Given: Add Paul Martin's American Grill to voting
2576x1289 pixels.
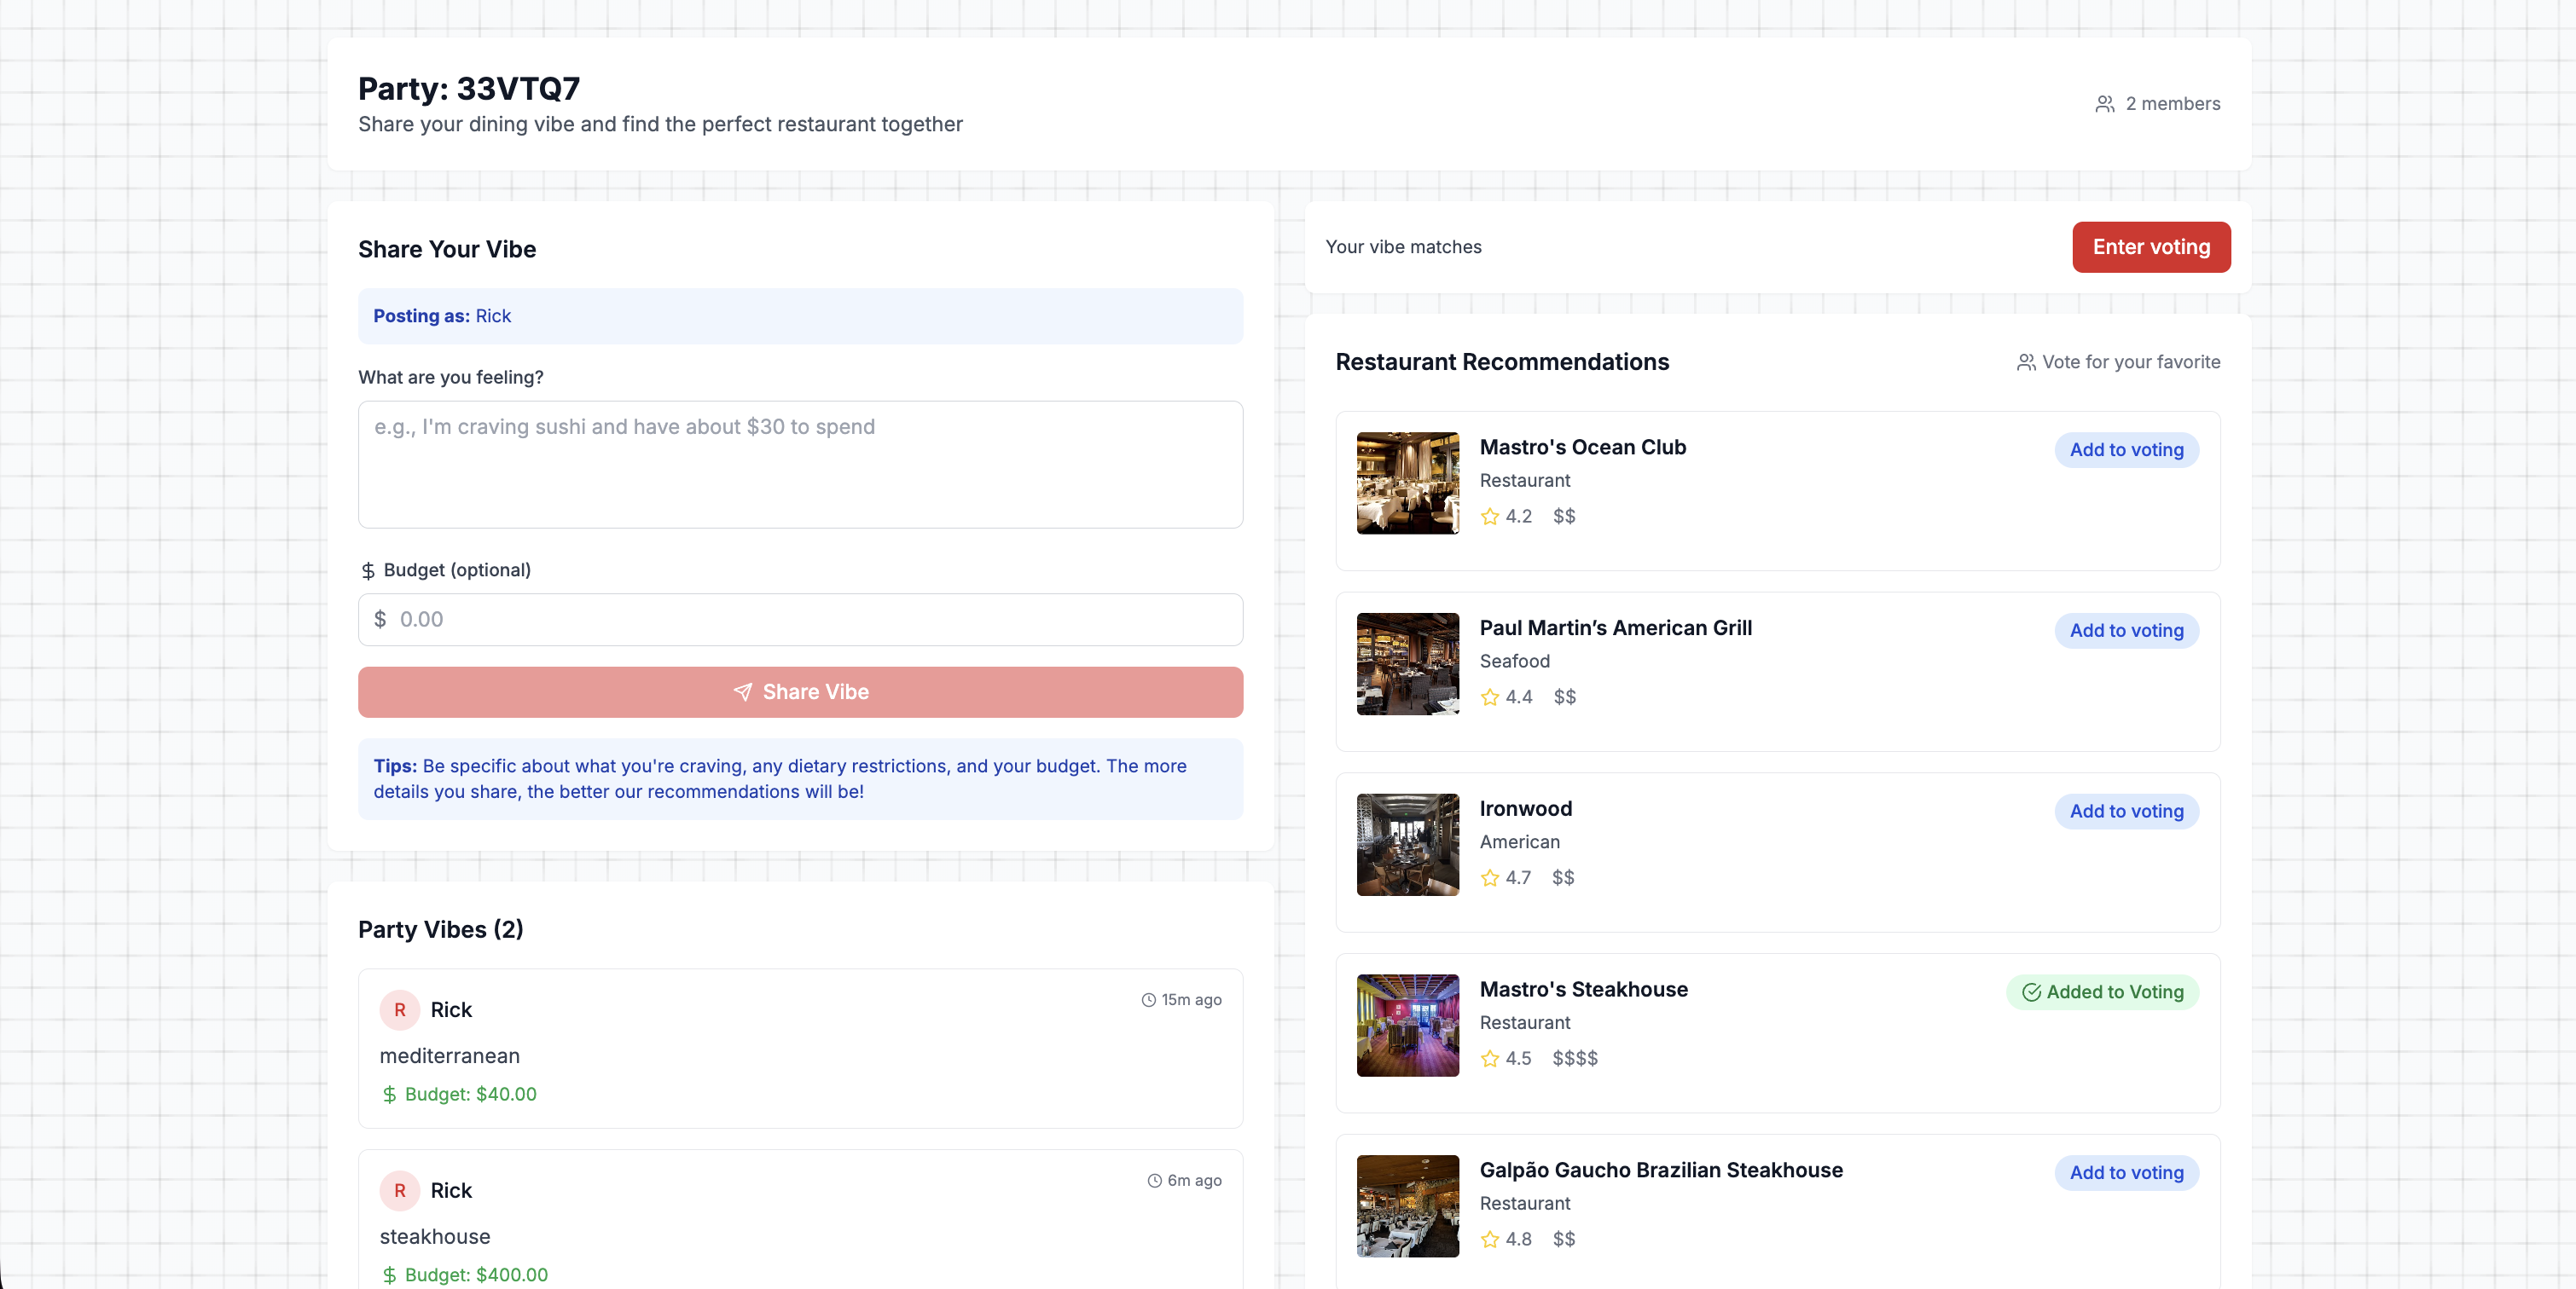Looking at the screenshot, I should click(x=2126, y=632).
